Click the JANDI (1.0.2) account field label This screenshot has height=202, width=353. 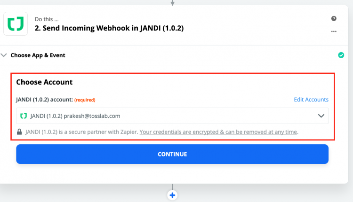click(45, 100)
